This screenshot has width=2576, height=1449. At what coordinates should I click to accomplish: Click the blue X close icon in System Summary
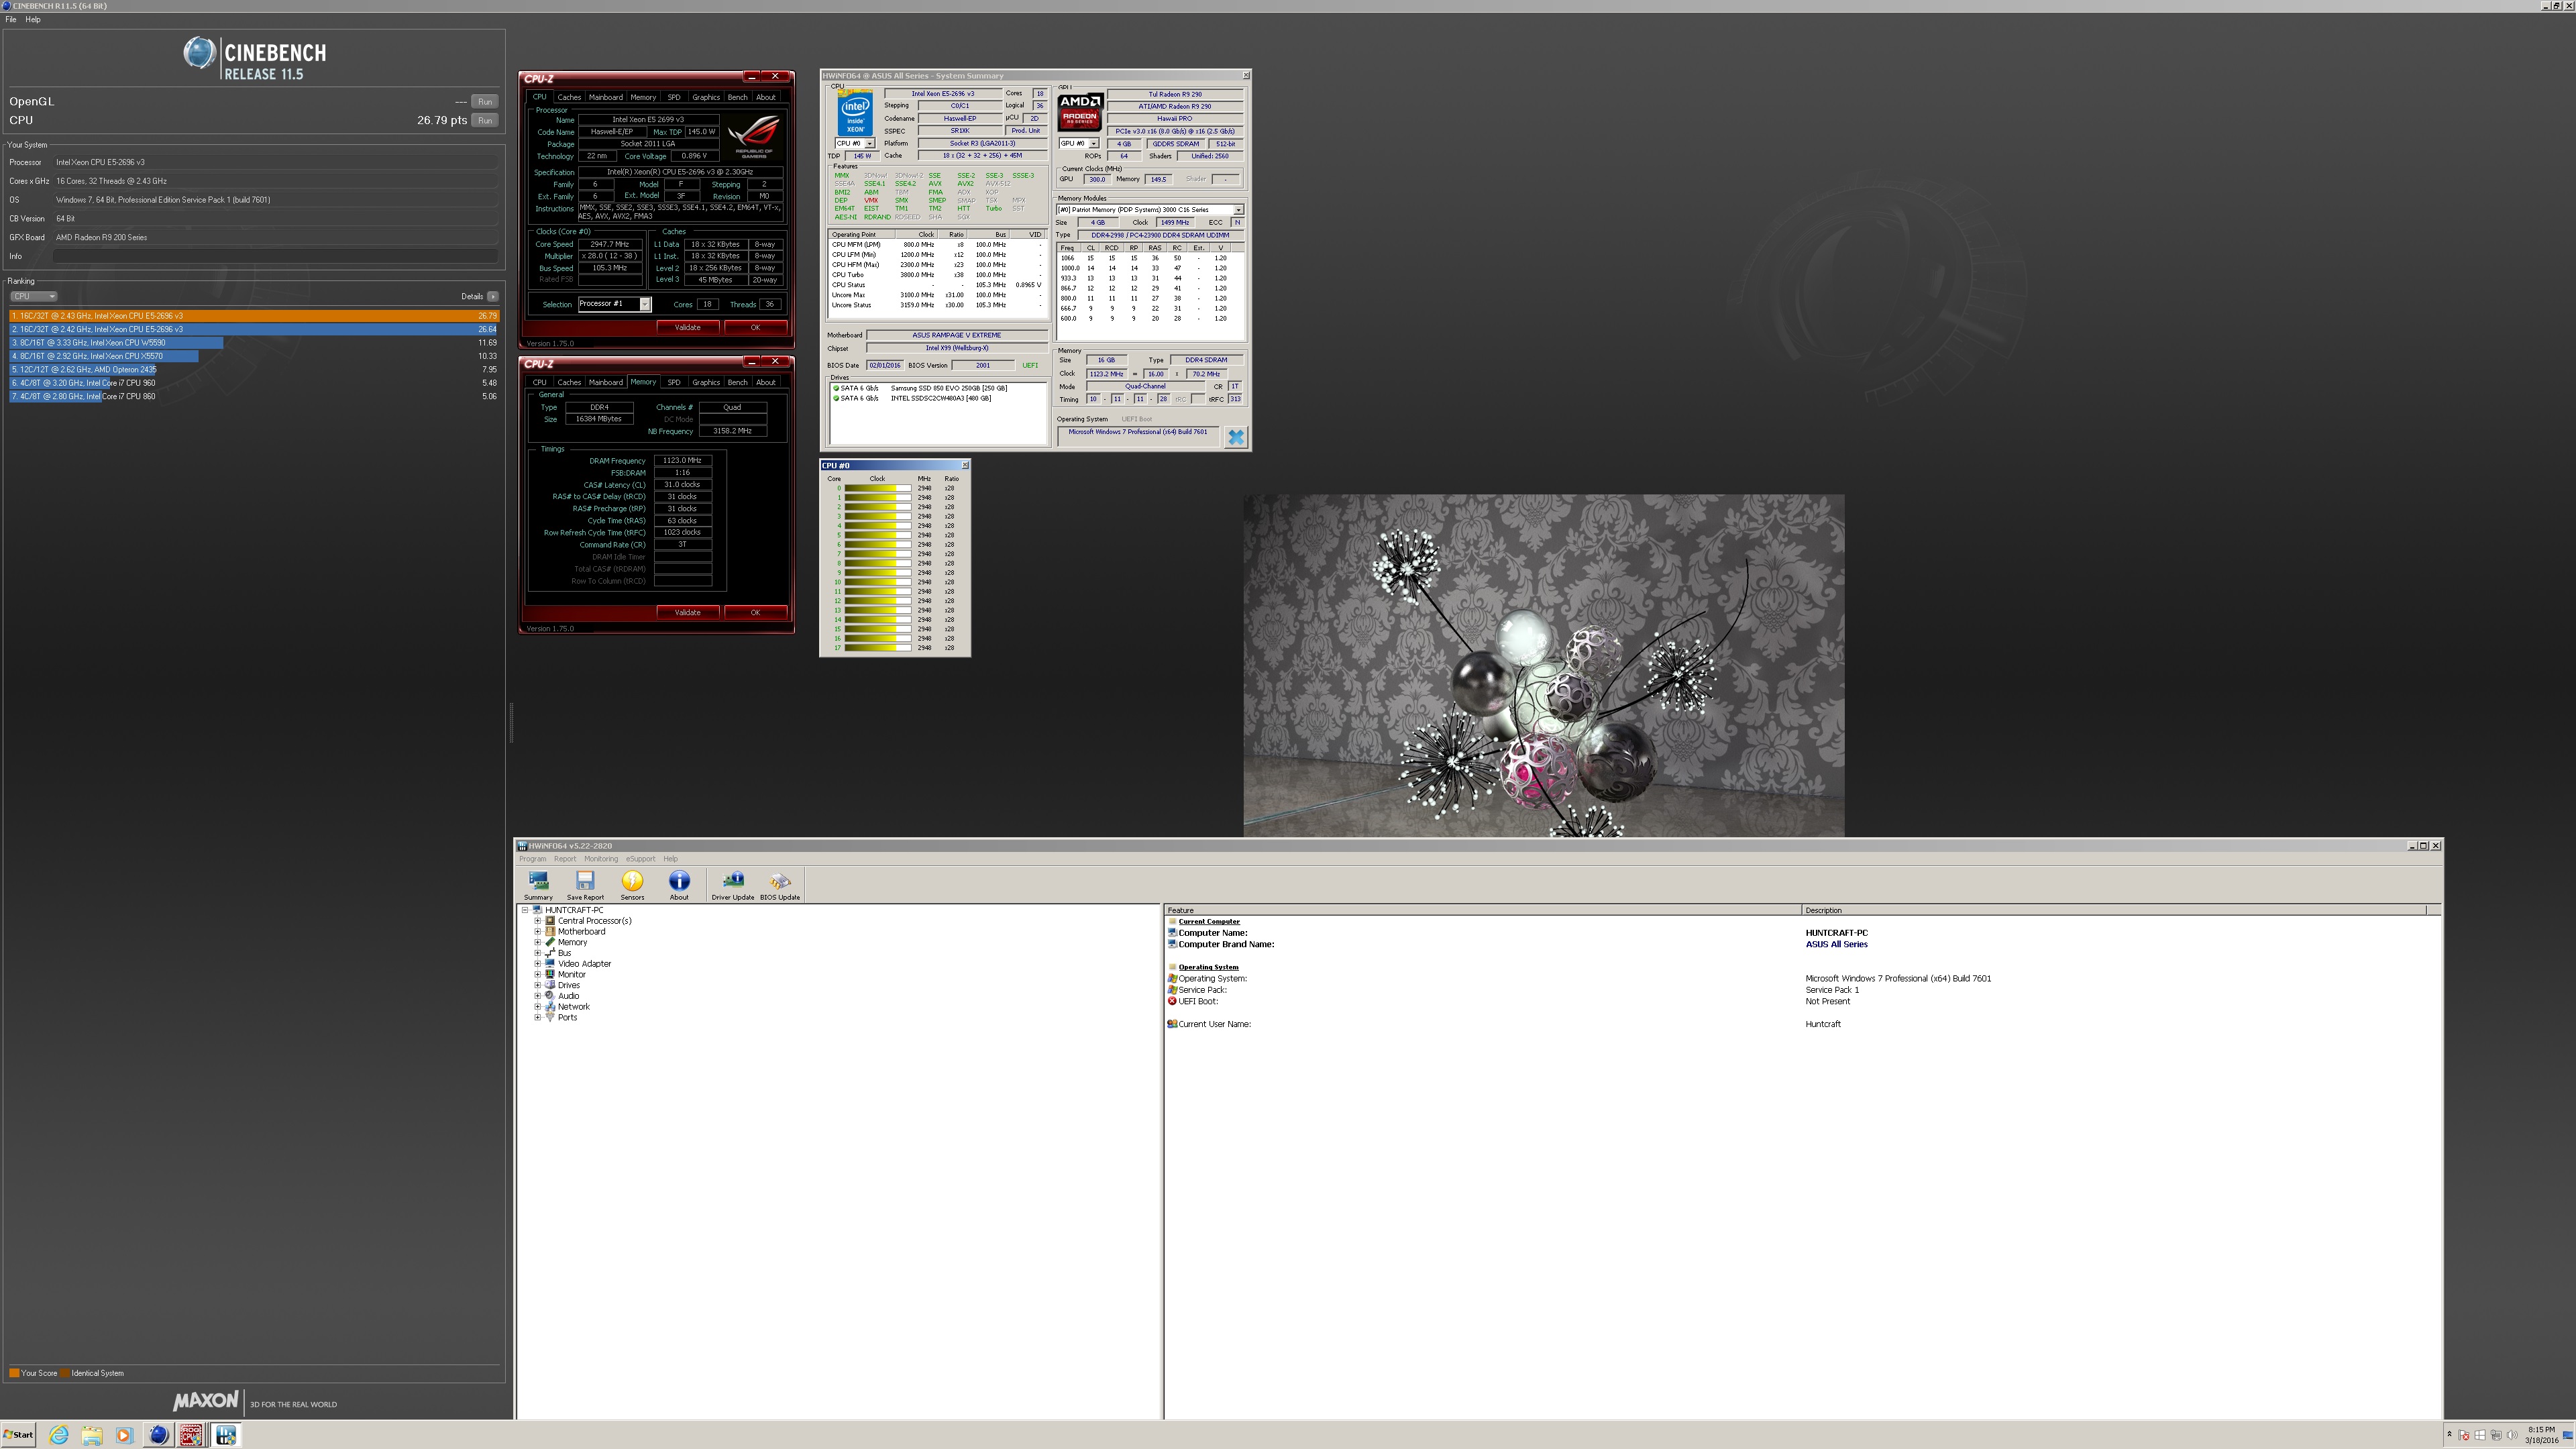pyautogui.click(x=1236, y=437)
